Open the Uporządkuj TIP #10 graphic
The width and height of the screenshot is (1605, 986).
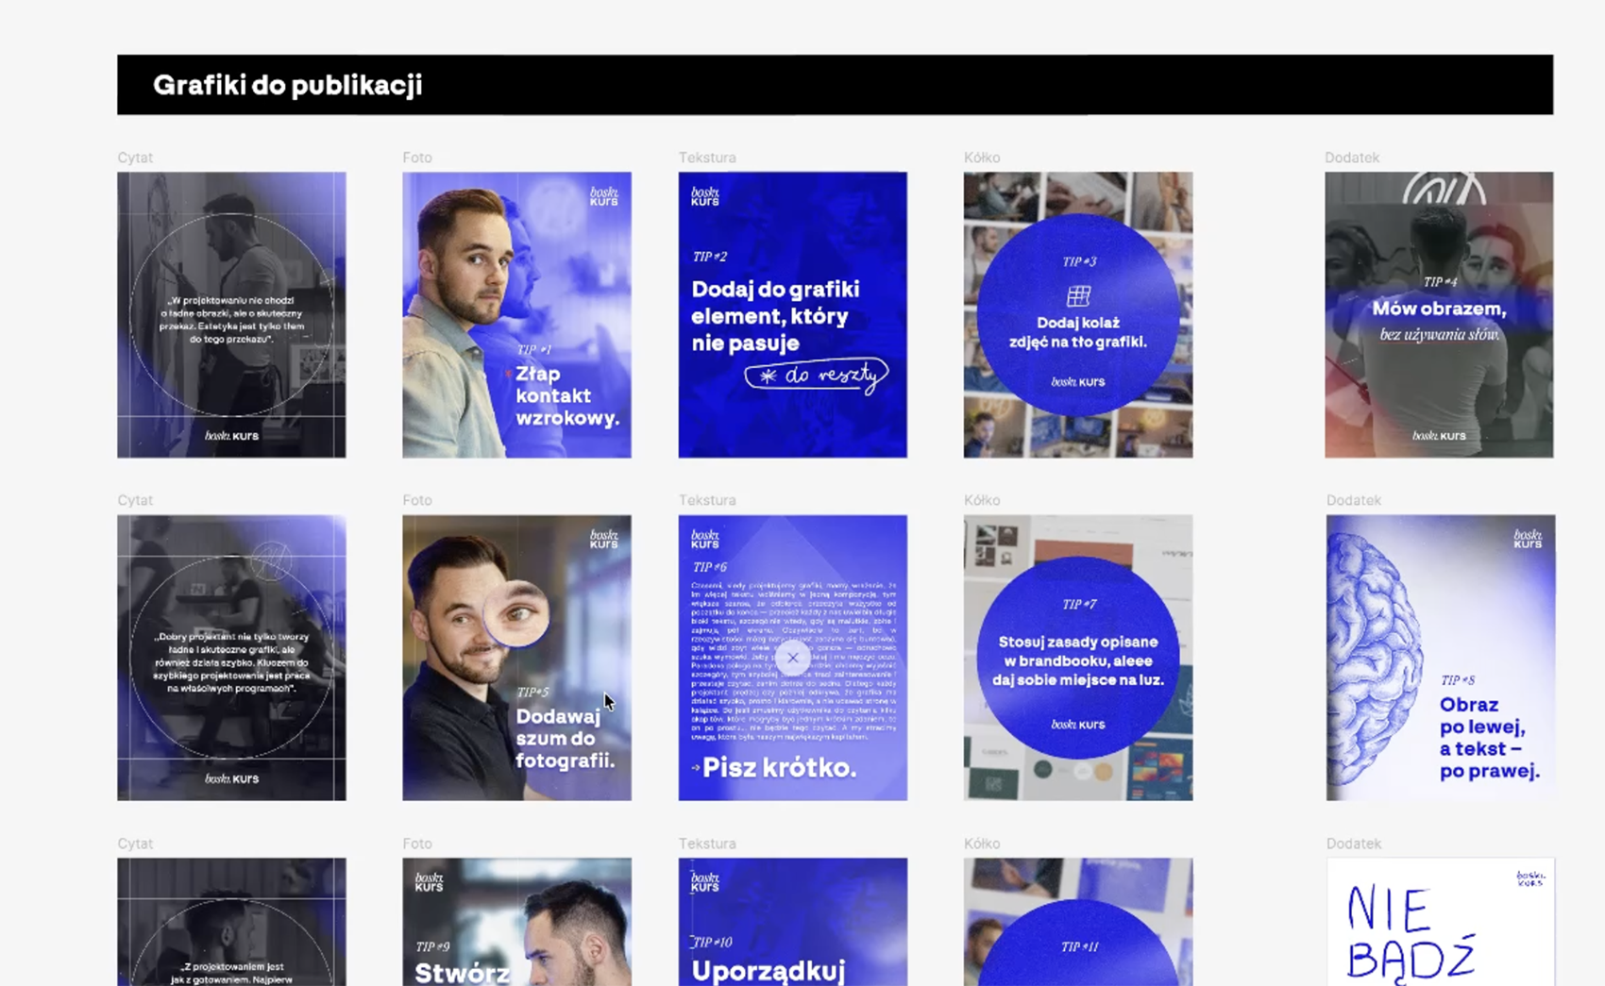click(x=792, y=922)
